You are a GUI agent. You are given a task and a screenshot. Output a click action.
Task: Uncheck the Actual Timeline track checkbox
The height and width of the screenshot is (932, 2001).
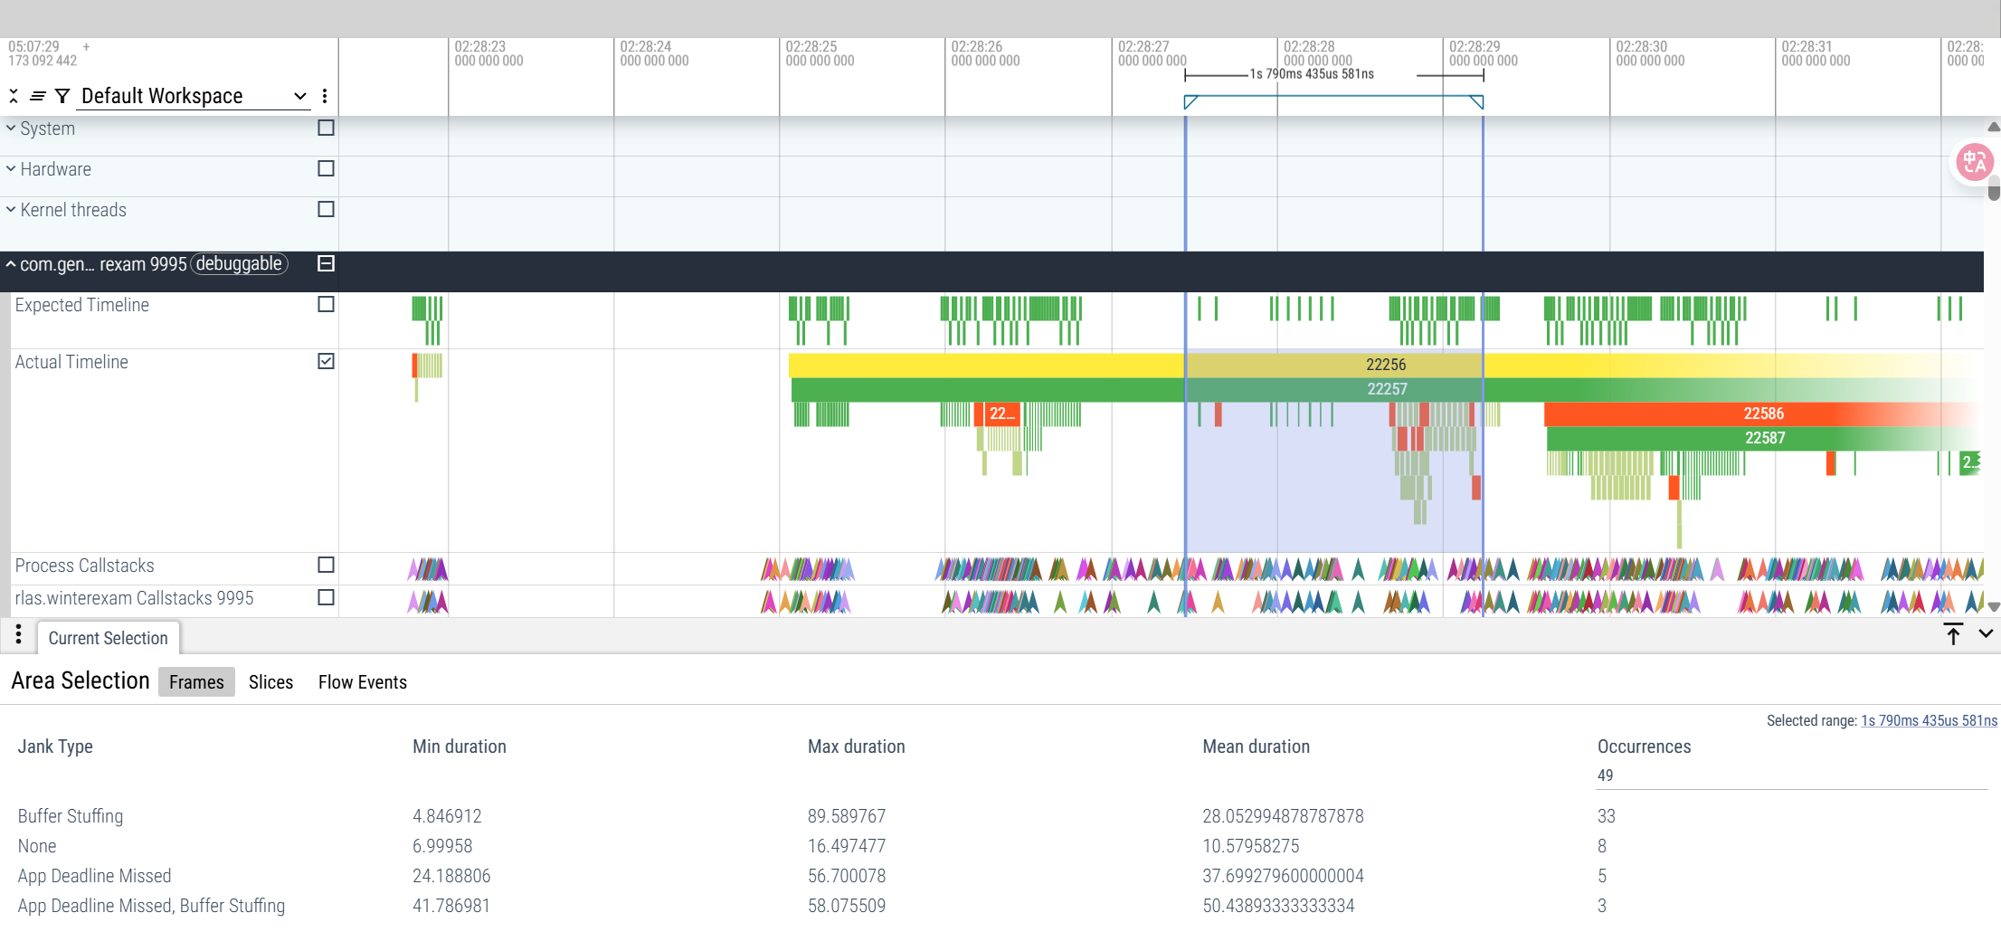(327, 362)
